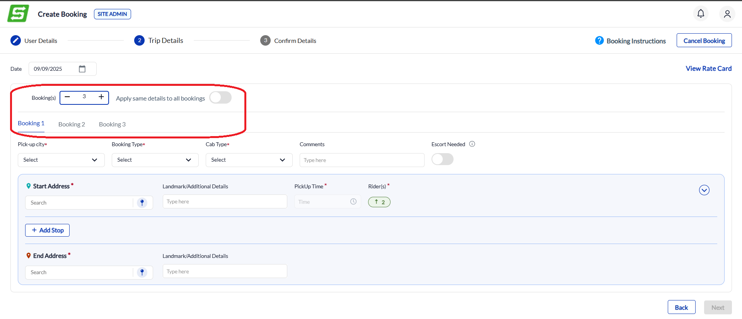742x319 pixels.
Task: Open the Pick-up city dropdown
Action: click(x=61, y=160)
